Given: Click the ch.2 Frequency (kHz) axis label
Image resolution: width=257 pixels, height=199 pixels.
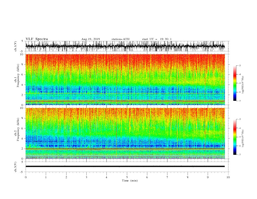Looking at the screenshot, I should [17, 129].
